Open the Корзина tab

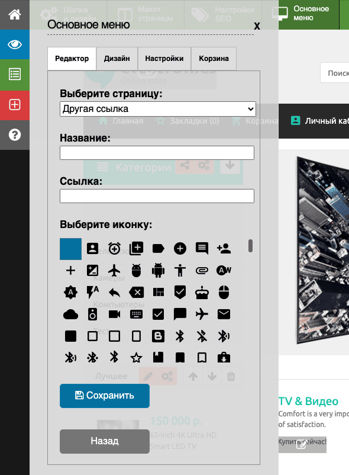pyautogui.click(x=214, y=59)
